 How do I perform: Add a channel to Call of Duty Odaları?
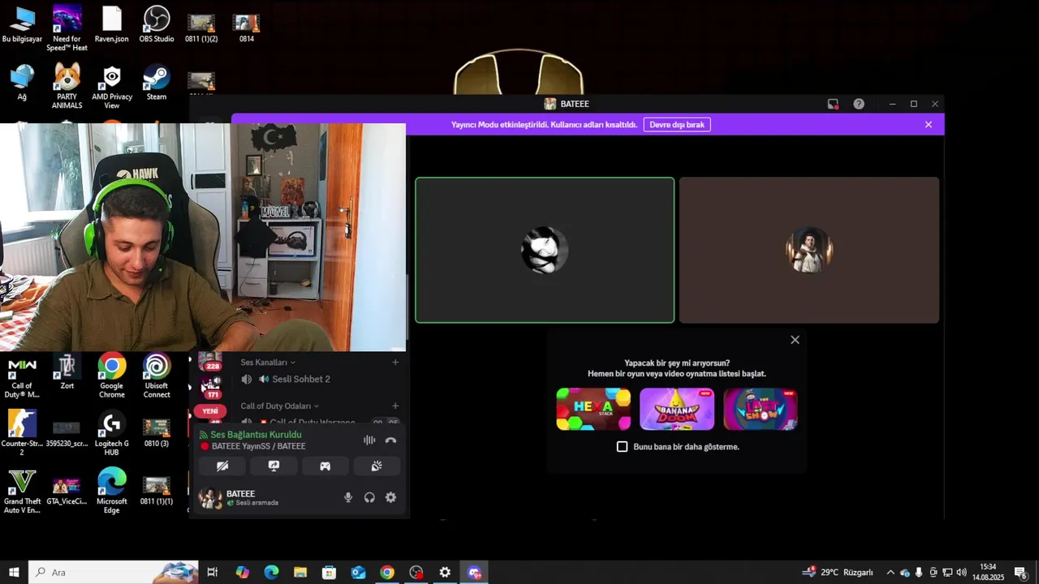395,406
